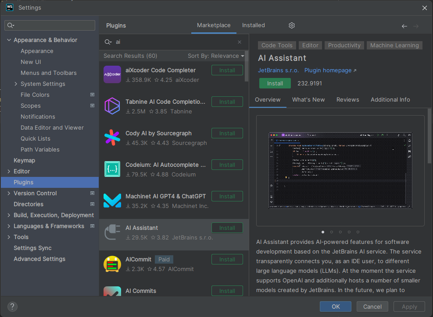The width and height of the screenshot is (433, 317).
Task: Click project-level marker next to Scopes
Action: (92, 106)
